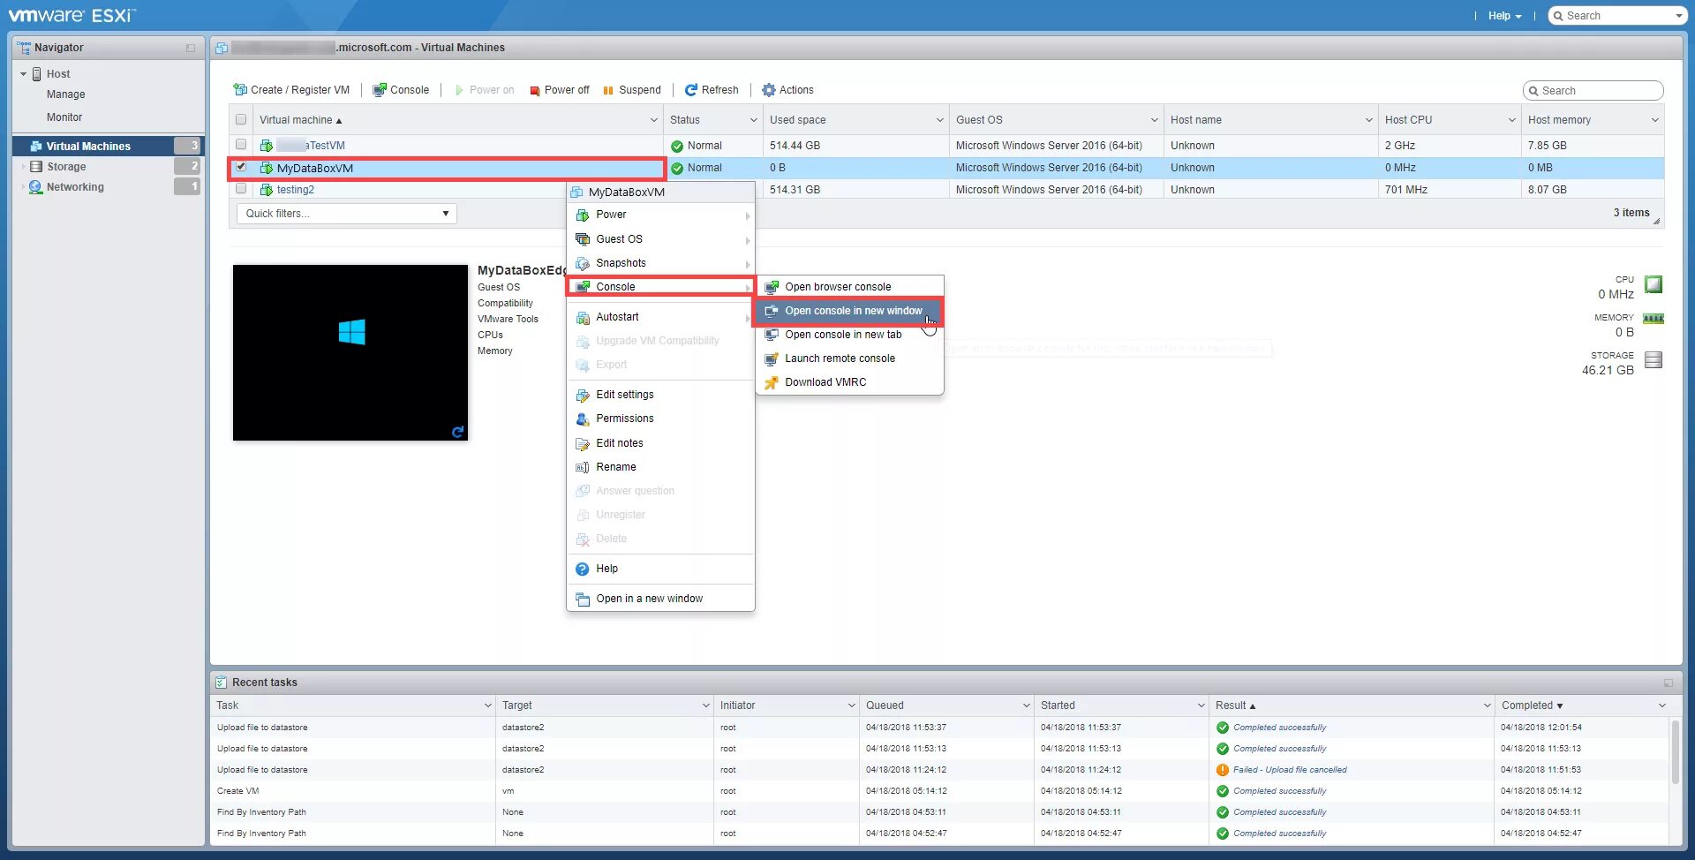Open the MyDataBoxVM virtual machine link
This screenshot has height=860, width=1695.
(x=315, y=168)
